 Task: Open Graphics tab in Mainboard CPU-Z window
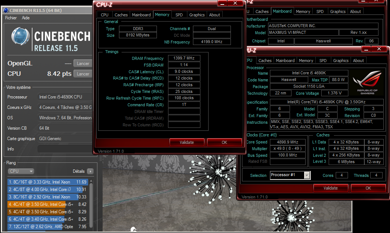pos(338,12)
